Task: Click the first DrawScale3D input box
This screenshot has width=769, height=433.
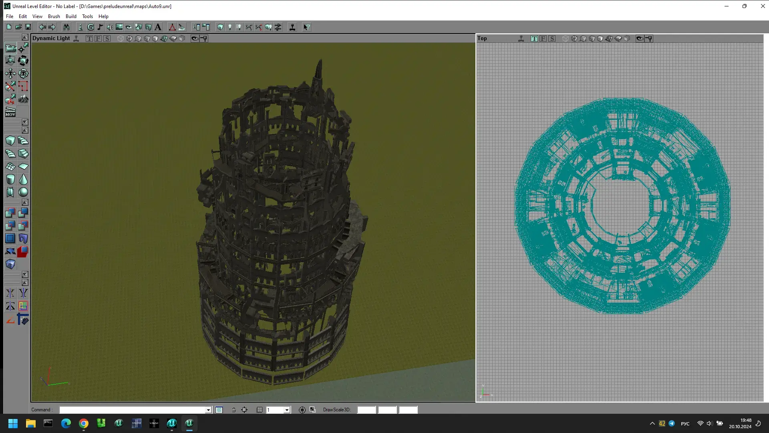Action: coord(366,410)
